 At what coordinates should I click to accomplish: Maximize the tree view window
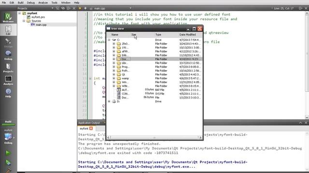coord(194,29)
